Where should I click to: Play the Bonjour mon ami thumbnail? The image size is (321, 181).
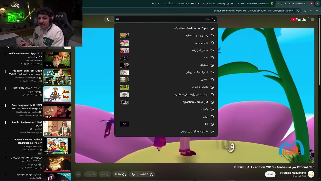pyautogui.click(x=57, y=146)
